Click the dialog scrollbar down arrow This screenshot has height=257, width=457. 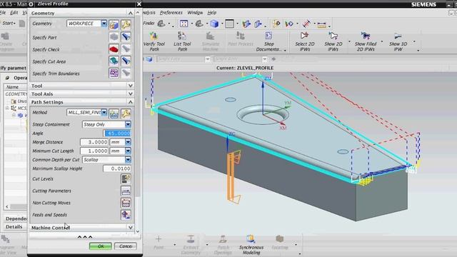pyautogui.click(x=138, y=231)
